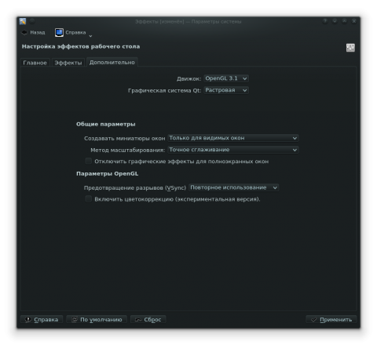Maximize the window with the up arrow
Viewport: 377px width, 345px height.
344,21
